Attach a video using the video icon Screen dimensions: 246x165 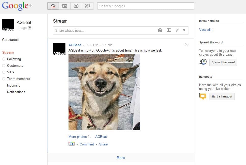coord(169,30)
